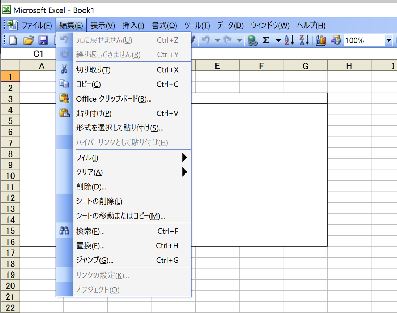Click the binoculars icon beside 検索
Viewport: 397px width, 313px height.
pyautogui.click(x=64, y=230)
